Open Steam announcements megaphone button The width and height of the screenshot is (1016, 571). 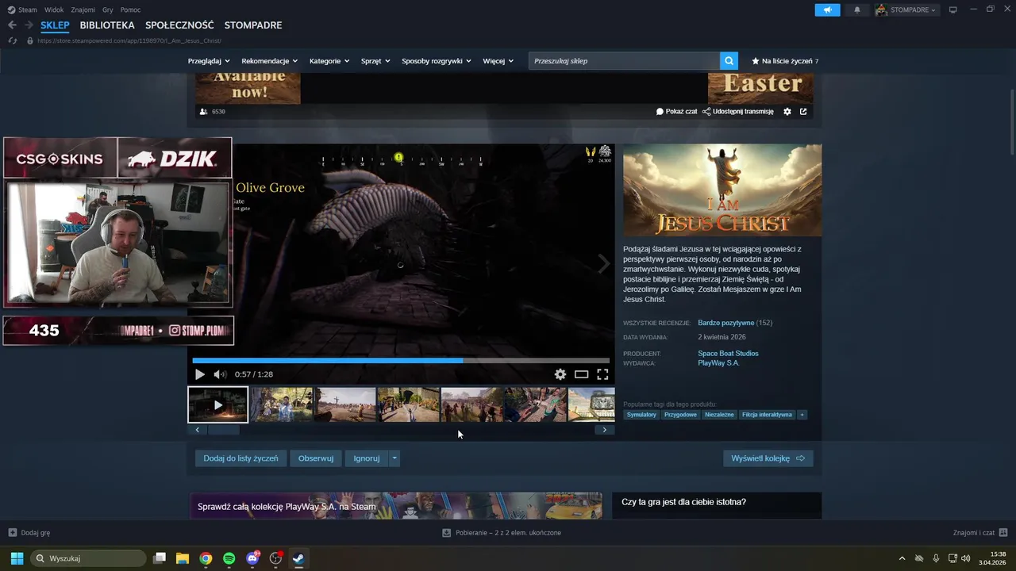pos(827,10)
